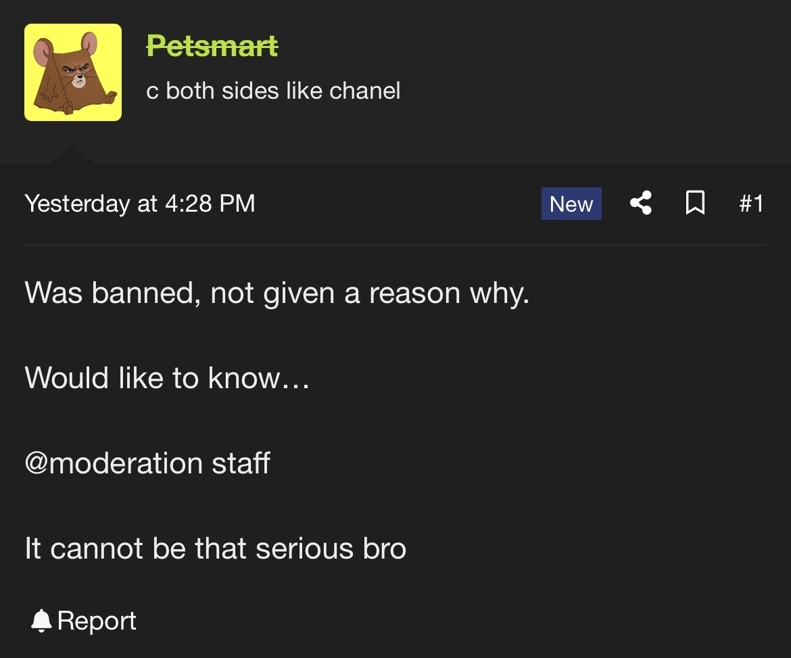This screenshot has height=658, width=791.
Task: Click the "Yesterday at 4:28 PM" timestamp
Action: click(140, 204)
